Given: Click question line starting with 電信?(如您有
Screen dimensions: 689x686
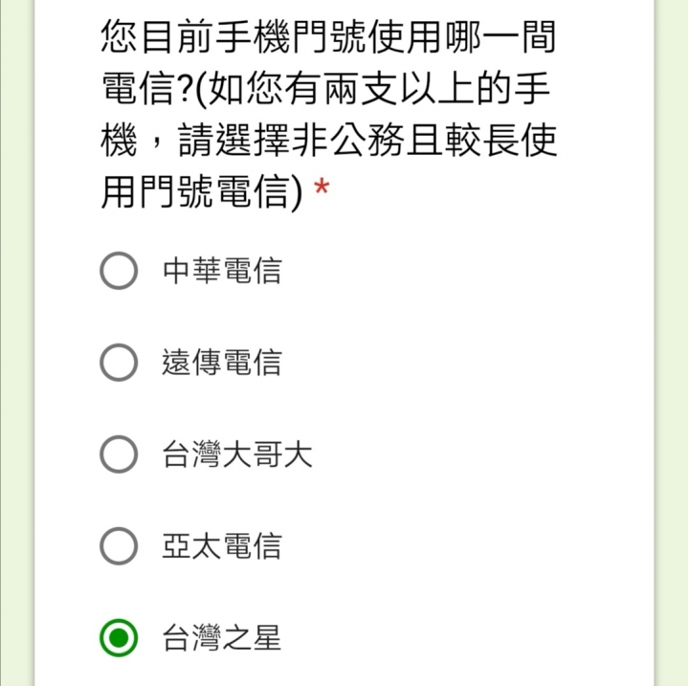Looking at the screenshot, I should 325,88.
